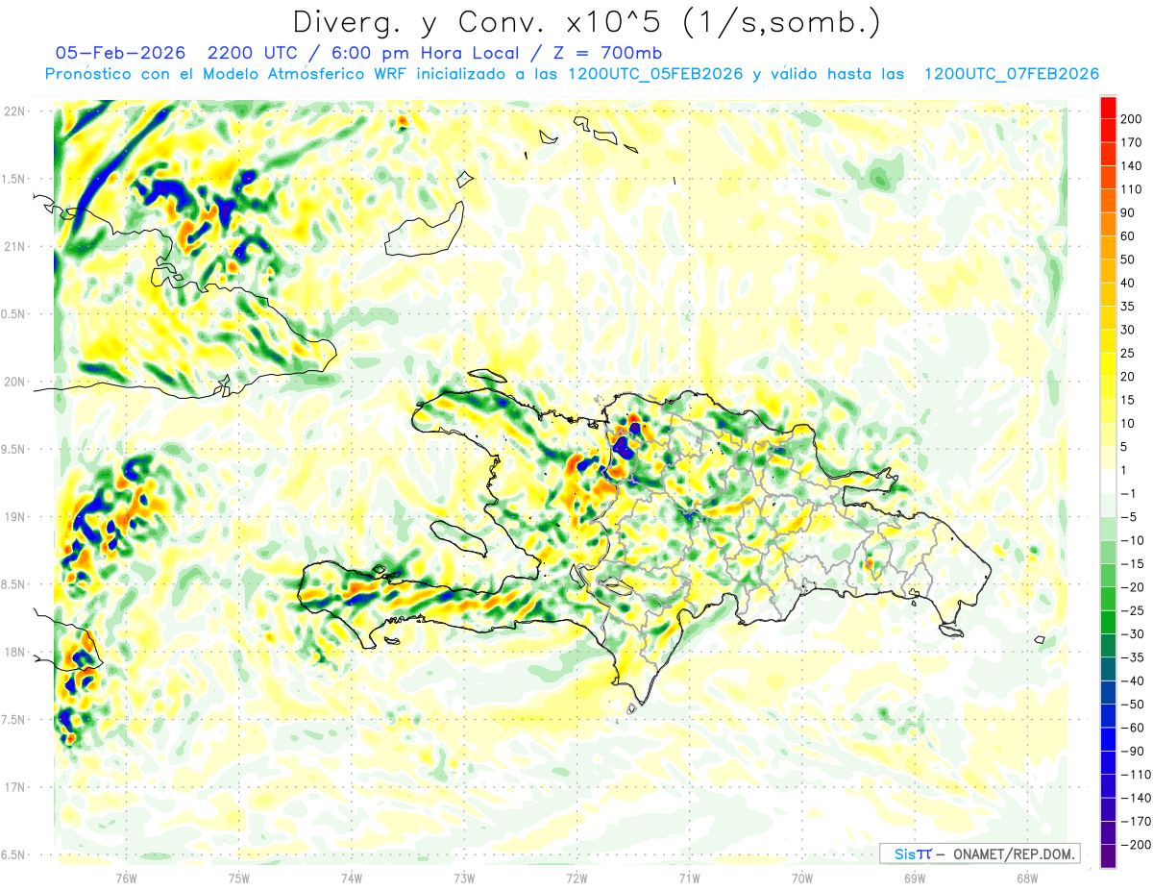
Task: Click the '8.5N' latitude label
Action: coord(14,584)
